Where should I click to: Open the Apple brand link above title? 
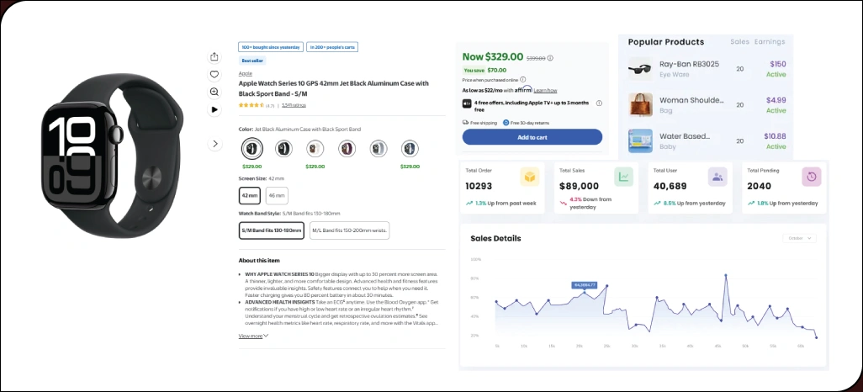click(x=246, y=73)
